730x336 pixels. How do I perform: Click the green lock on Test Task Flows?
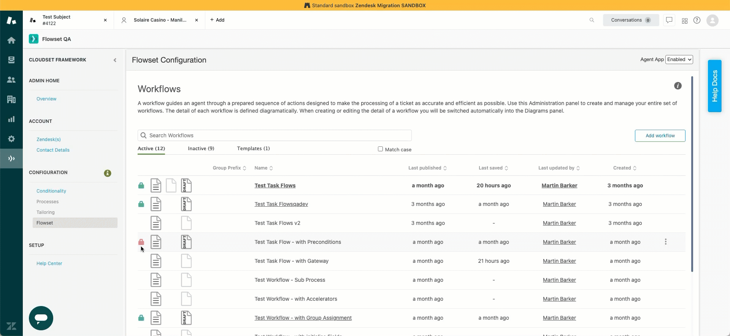[141, 185]
